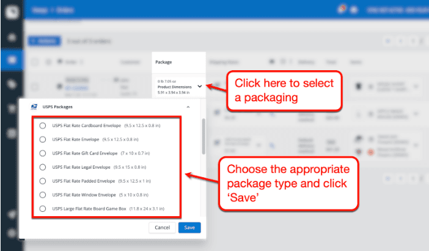
Task: Select USPS Flat Rate Legal Envelope option
Action: pyautogui.click(x=43, y=167)
